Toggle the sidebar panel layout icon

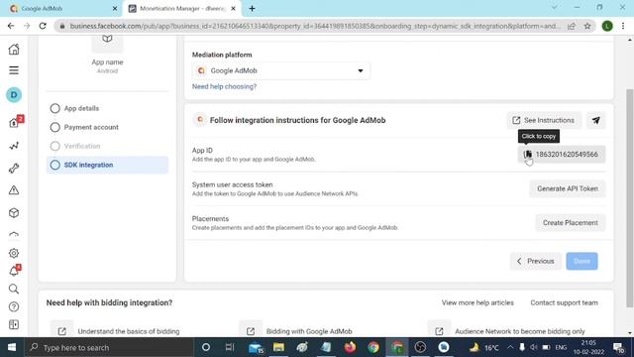click(x=14, y=324)
